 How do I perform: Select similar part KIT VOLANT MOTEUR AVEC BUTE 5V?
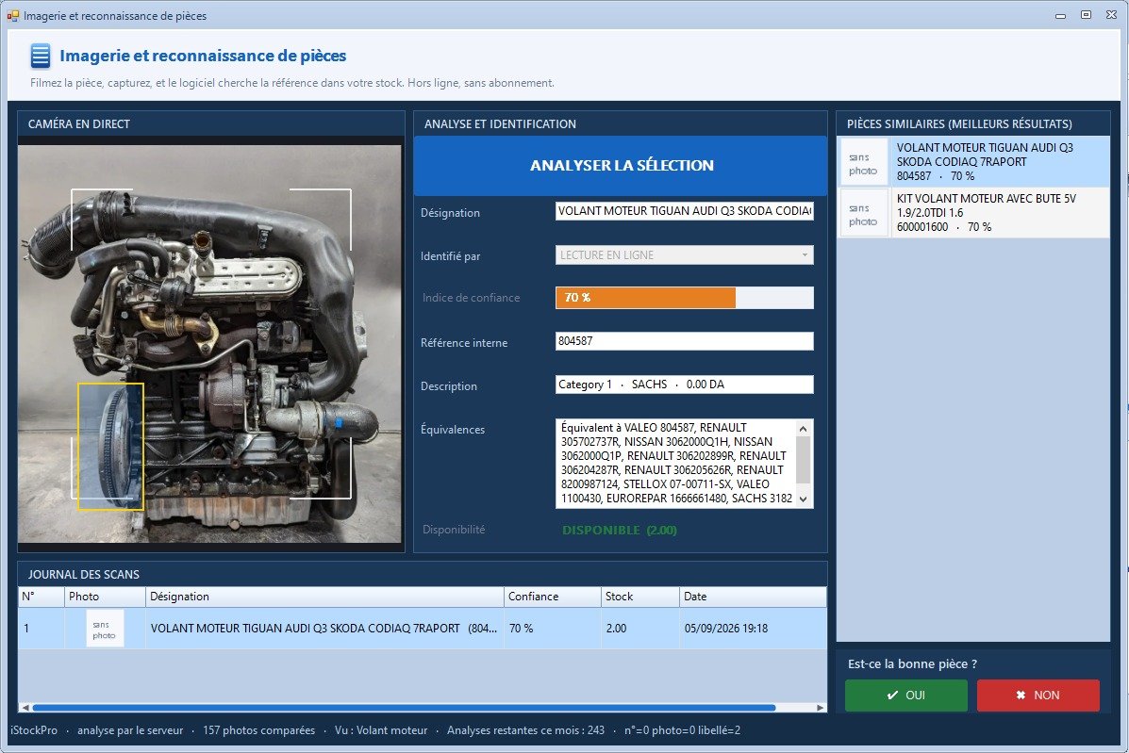point(972,213)
